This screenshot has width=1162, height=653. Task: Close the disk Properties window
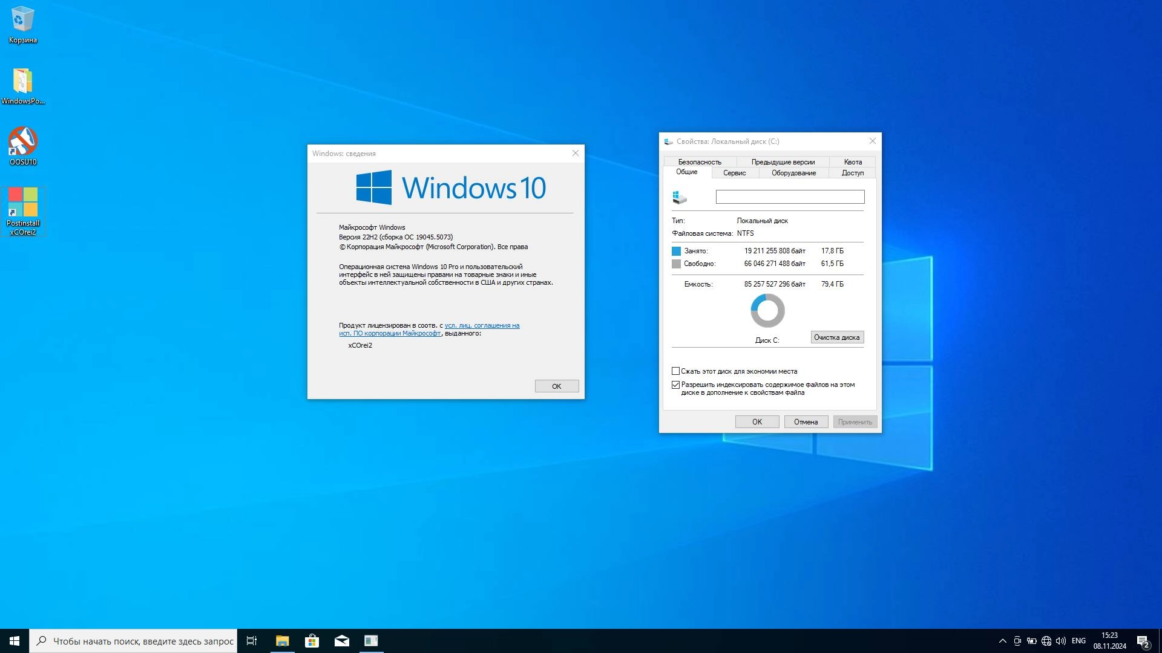pos(873,141)
